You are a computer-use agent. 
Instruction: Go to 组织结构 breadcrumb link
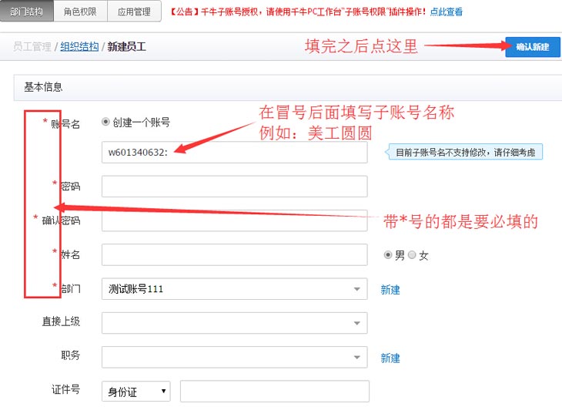(x=79, y=47)
